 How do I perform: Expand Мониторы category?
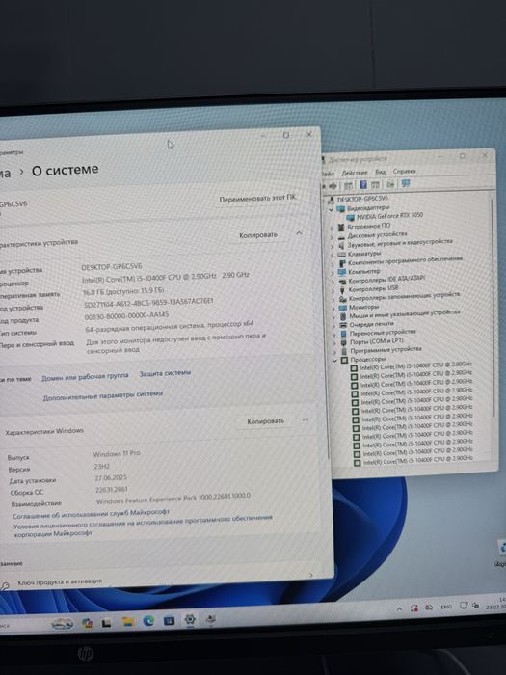point(333,308)
